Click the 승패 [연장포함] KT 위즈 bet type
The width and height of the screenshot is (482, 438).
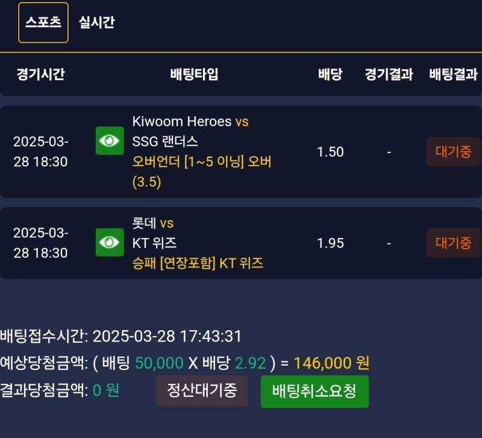198,263
